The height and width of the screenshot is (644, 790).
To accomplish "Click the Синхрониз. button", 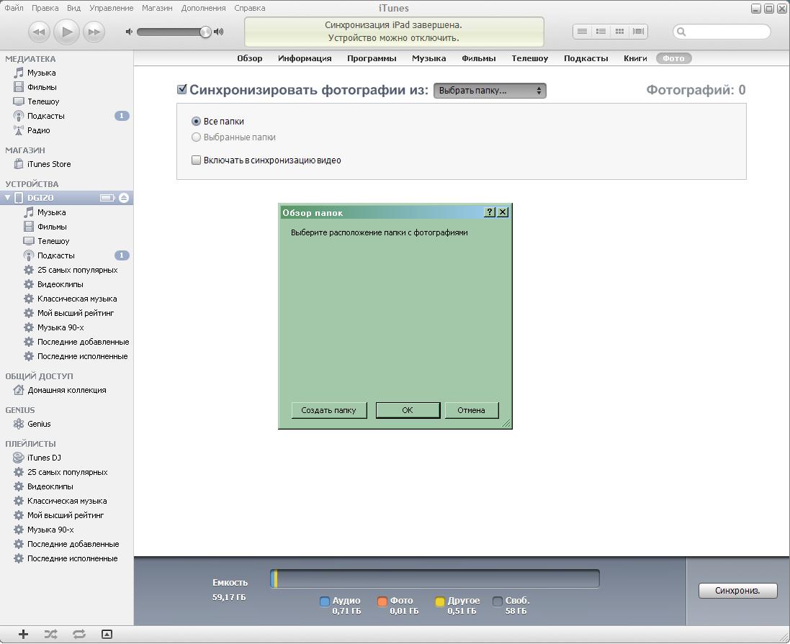I will (x=737, y=590).
